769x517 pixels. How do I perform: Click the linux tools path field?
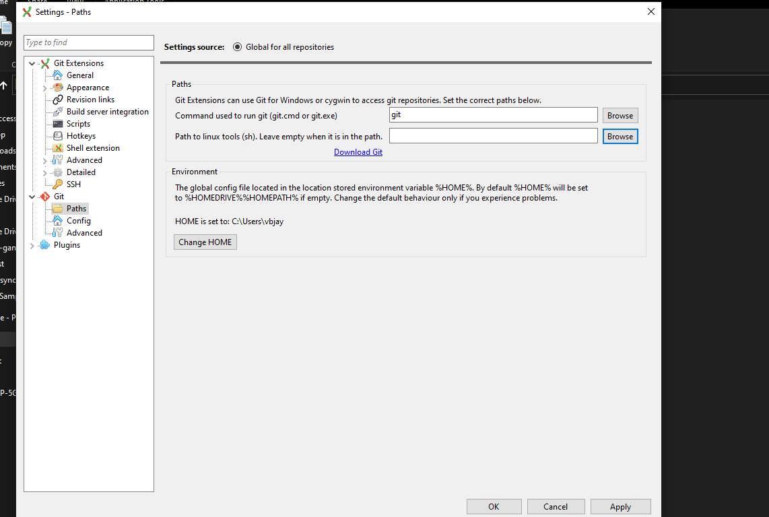[494, 136]
